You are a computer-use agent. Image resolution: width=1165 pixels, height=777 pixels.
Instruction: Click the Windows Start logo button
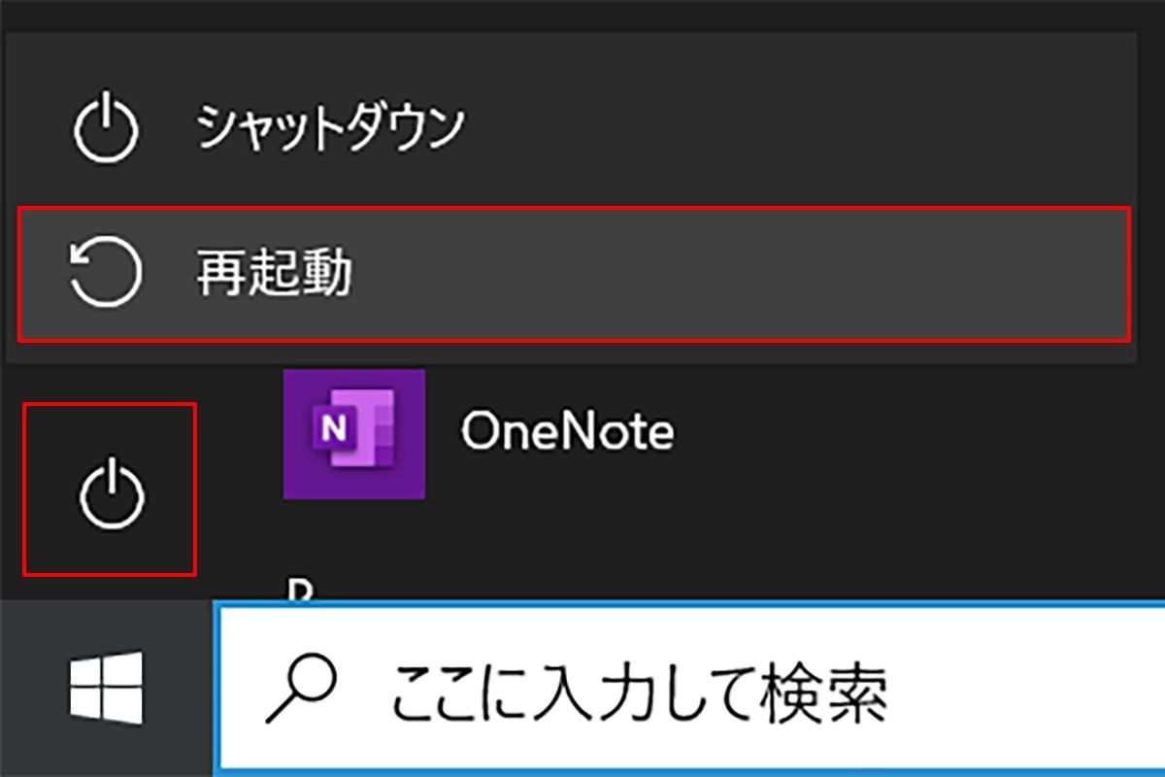pyautogui.click(x=107, y=688)
